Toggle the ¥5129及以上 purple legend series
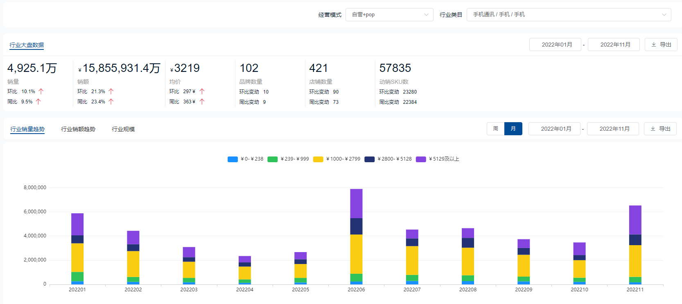682x304 pixels. tap(421, 159)
